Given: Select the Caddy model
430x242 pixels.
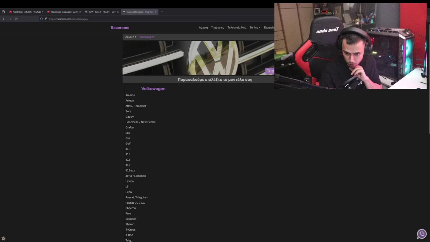Looking at the screenshot, I should pyautogui.click(x=129, y=117).
